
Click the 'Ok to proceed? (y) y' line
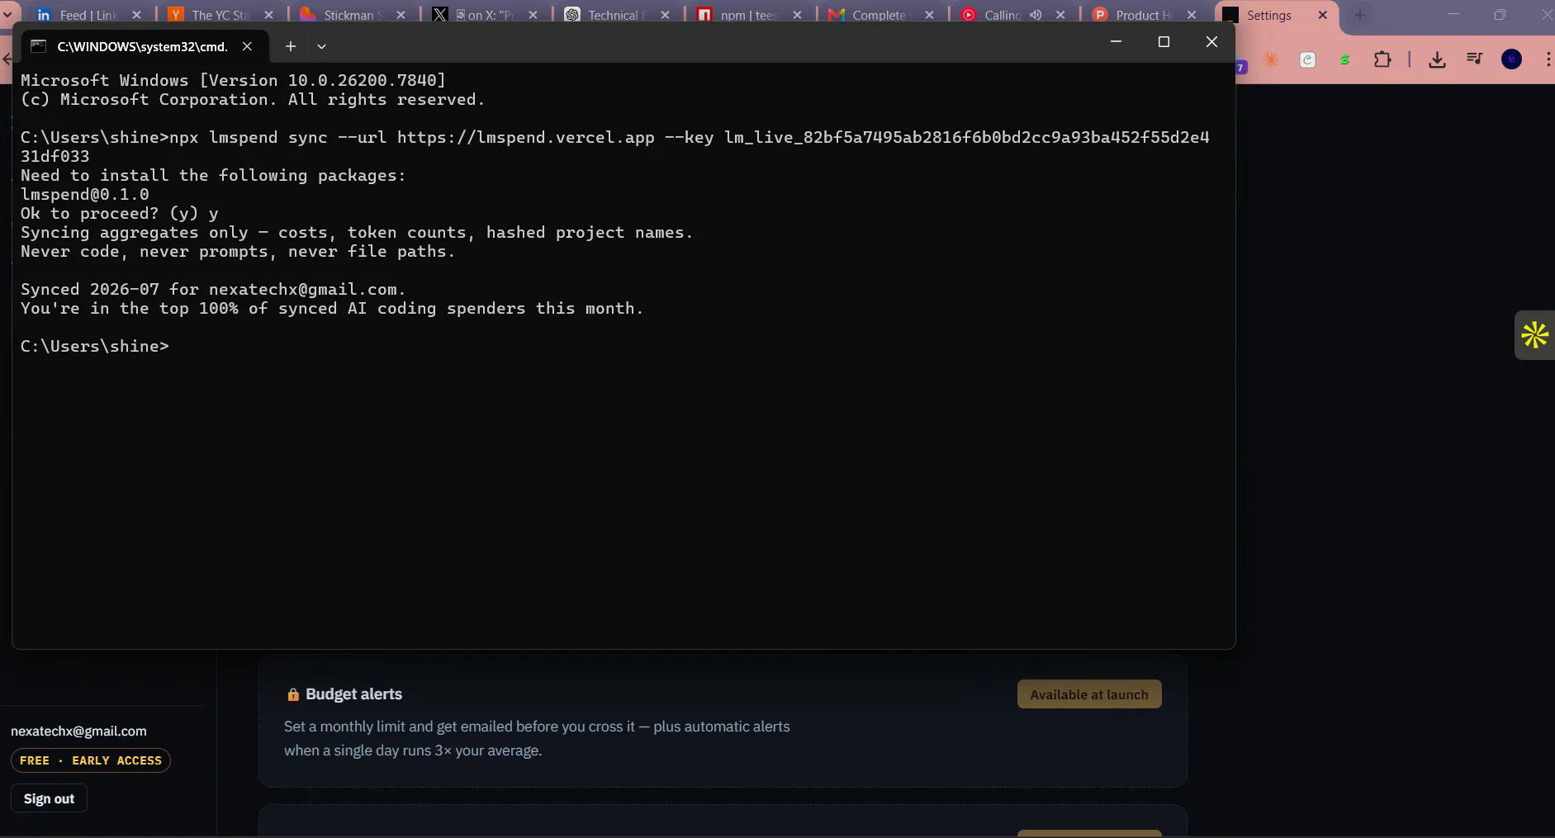(x=120, y=213)
